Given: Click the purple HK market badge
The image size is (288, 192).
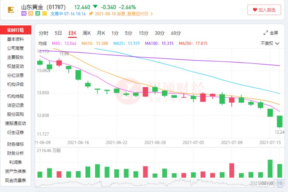Looking at the screenshot, I should 24,14.
